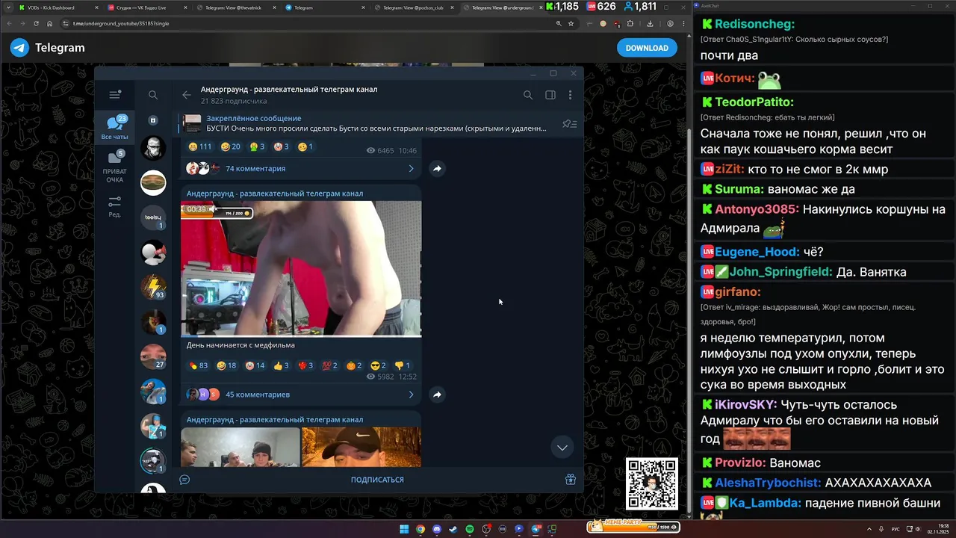956x538 pixels.
Task: Open OBS Studio from the taskbar
Action: [486, 529]
